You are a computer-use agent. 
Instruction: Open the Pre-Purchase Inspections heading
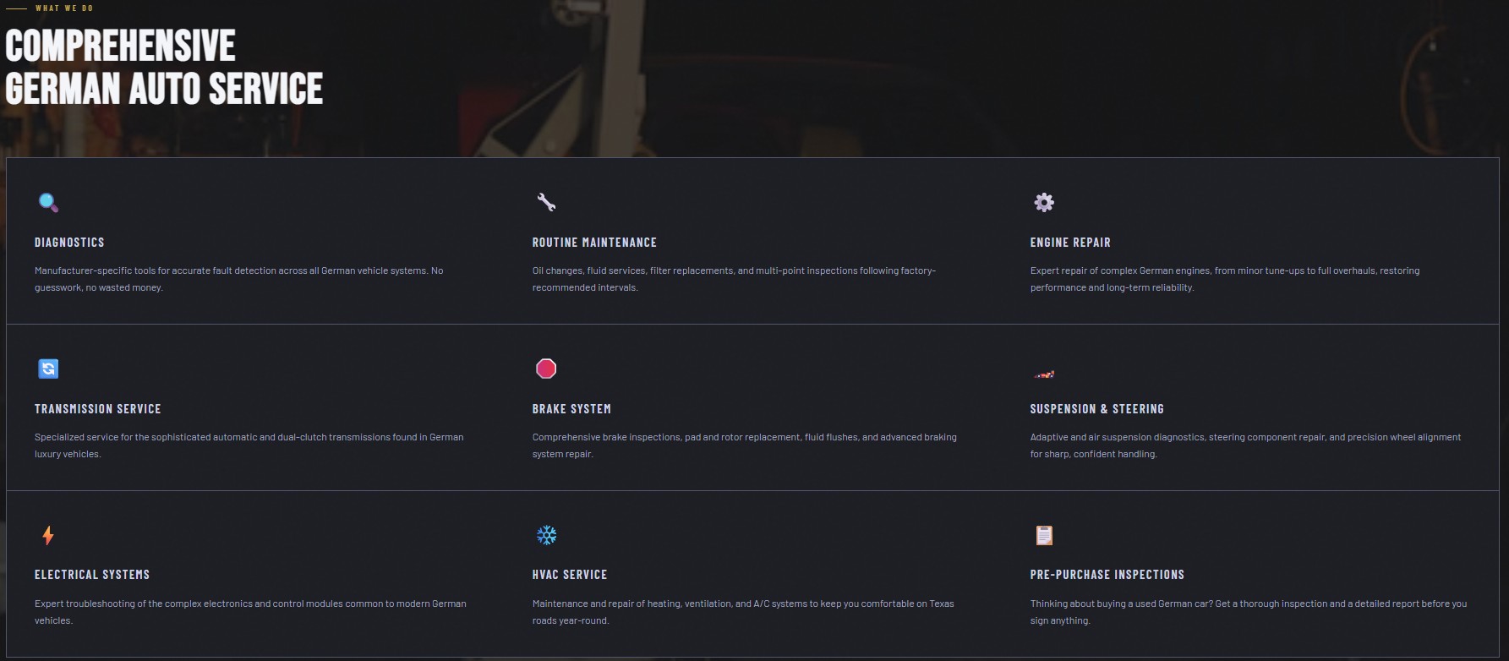pyautogui.click(x=1107, y=575)
